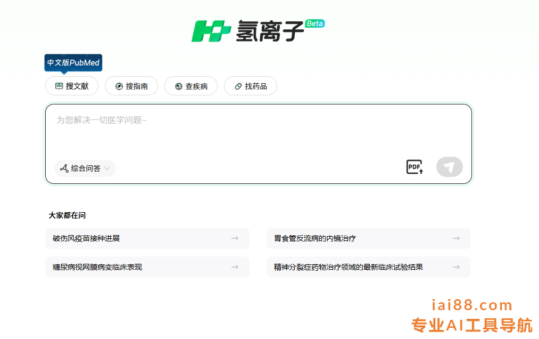Open the 搜文献 literature search tab

point(72,86)
